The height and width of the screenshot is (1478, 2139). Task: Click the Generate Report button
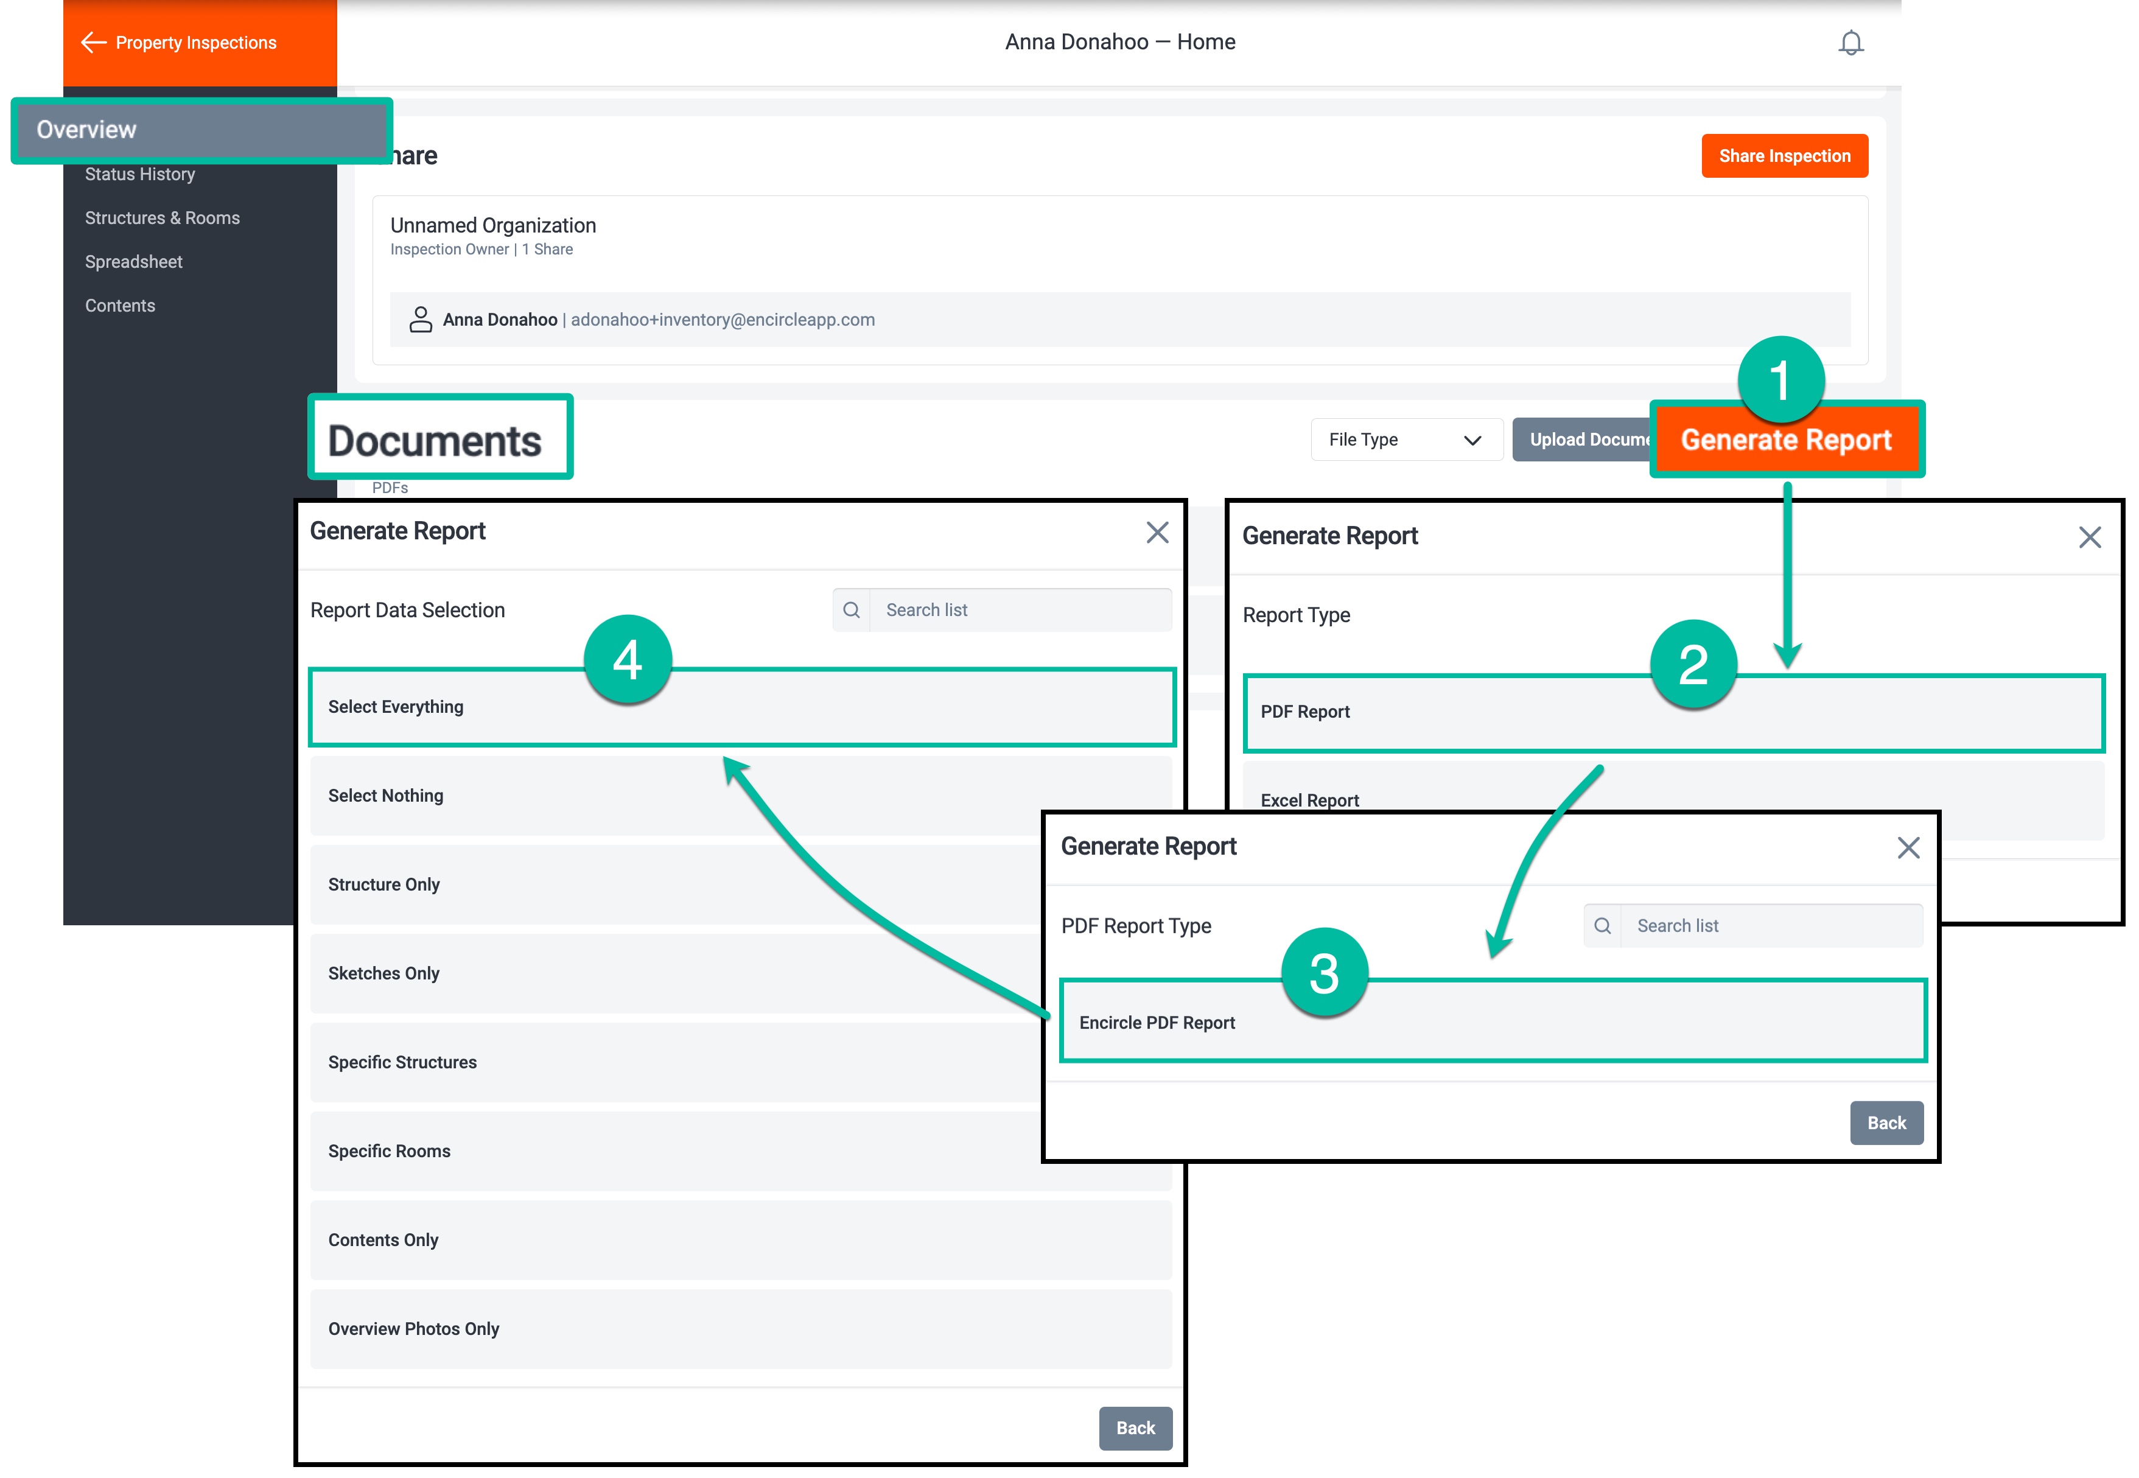pyautogui.click(x=1785, y=440)
